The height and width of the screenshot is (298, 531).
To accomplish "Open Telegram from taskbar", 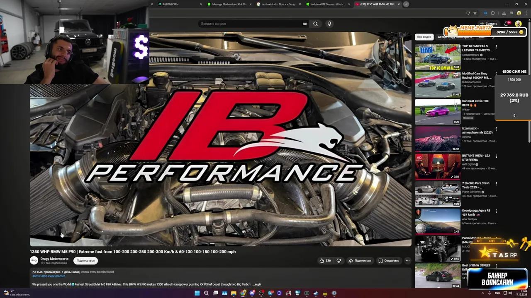I will tap(270, 293).
